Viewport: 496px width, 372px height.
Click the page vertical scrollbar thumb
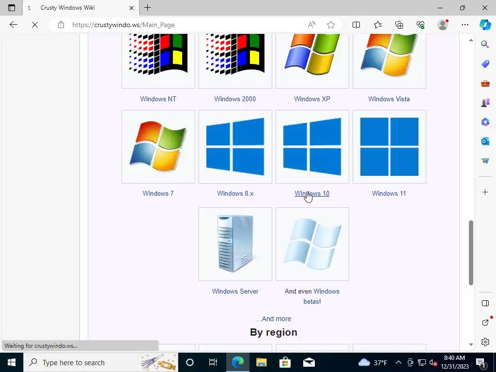(471, 253)
